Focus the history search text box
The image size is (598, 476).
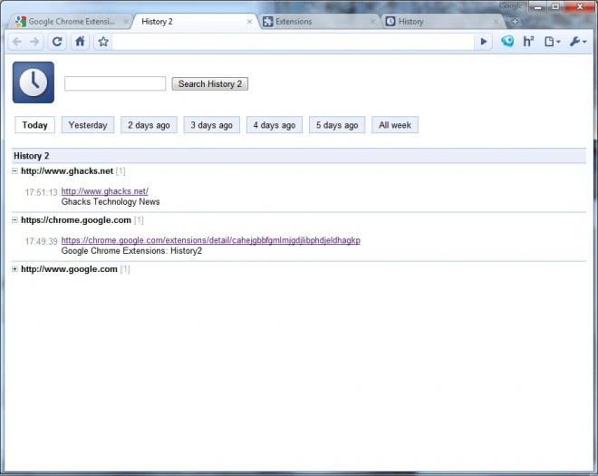pyautogui.click(x=115, y=83)
